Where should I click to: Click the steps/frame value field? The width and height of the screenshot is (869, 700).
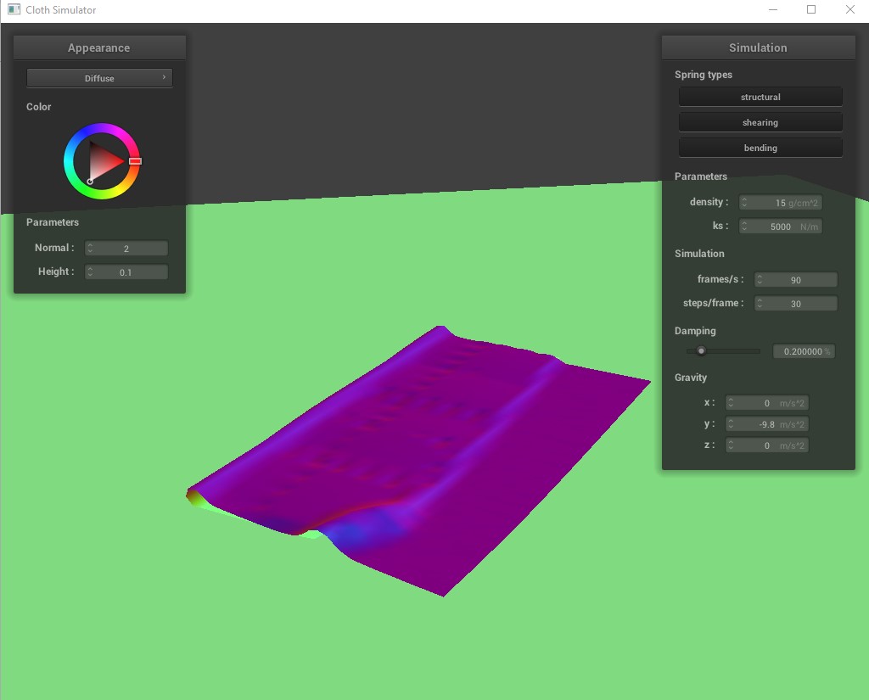point(796,304)
